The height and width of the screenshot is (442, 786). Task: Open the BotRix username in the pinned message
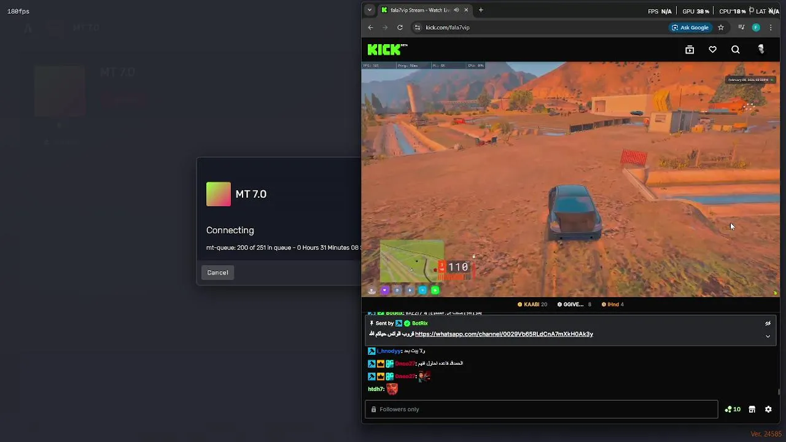click(x=420, y=324)
